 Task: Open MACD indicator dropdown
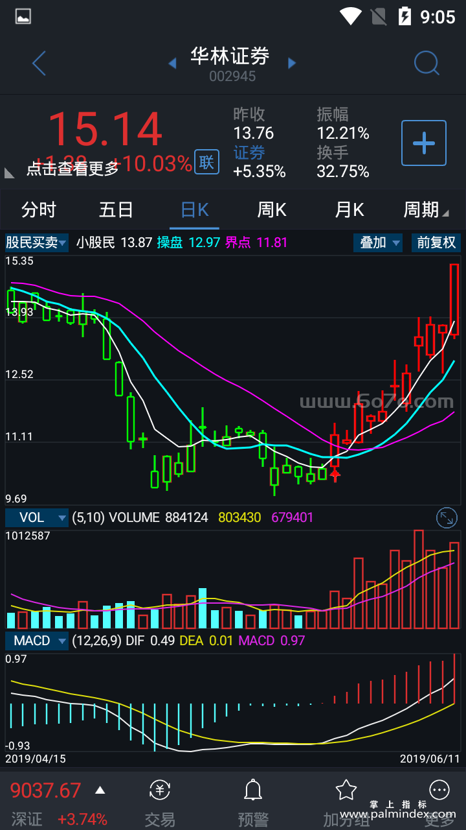37,641
